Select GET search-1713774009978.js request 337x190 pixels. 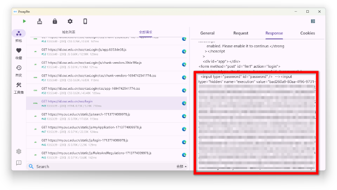pyautogui.click(x=107, y=116)
